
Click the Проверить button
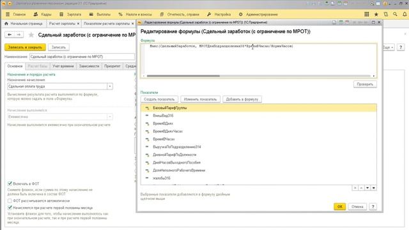pyautogui.click(x=365, y=84)
